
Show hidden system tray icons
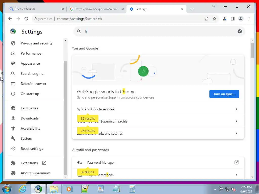215,189
